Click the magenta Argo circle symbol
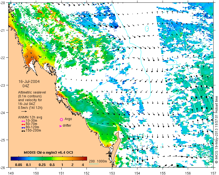The height and width of the screenshot is (175, 219). coord(61,119)
